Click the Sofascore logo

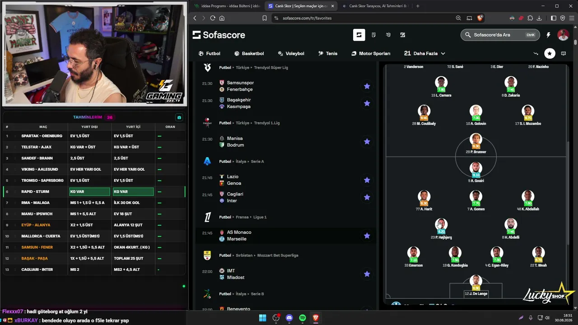[219, 35]
